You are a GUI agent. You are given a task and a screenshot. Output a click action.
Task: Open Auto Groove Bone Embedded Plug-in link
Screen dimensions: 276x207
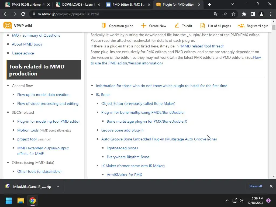(159, 139)
